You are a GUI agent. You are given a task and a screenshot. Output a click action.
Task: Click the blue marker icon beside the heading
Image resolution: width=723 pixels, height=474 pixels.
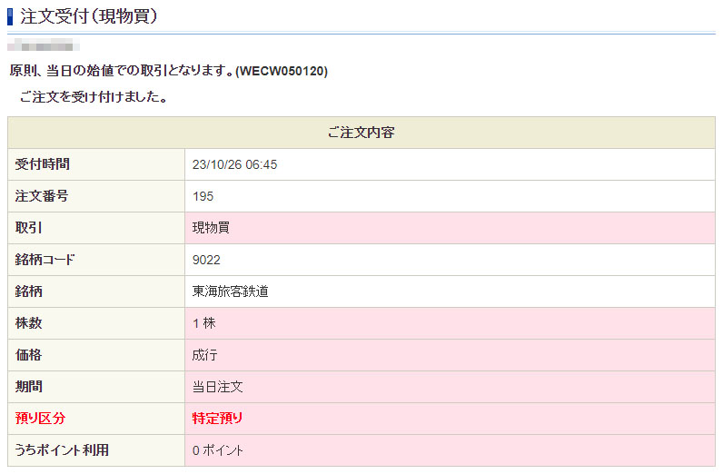pyautogui.click(x=11, y=15)
